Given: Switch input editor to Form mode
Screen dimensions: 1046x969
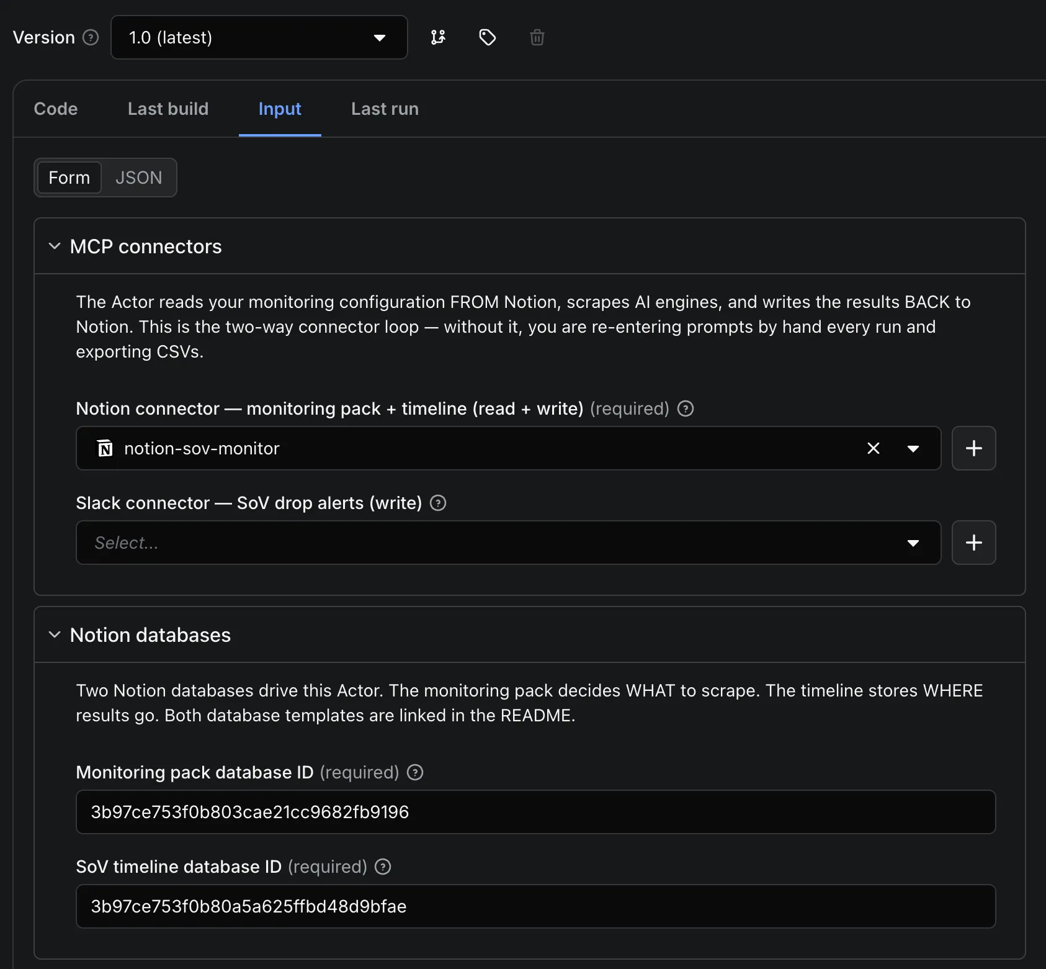Looking at the screenshot, I should coord(69,178).
